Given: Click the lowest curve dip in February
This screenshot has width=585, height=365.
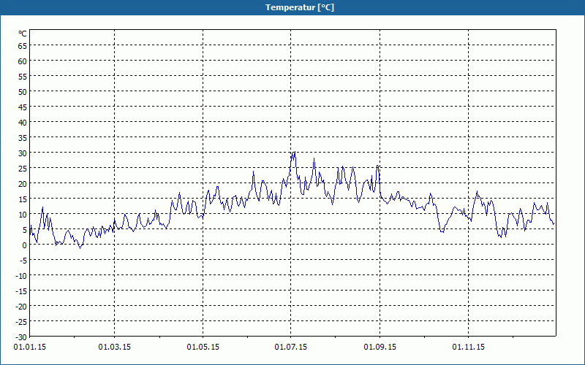Looking at the screenshot, I should 80,248.
